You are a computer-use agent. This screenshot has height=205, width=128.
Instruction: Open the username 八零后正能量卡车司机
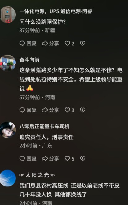click(x=44, y=127)
